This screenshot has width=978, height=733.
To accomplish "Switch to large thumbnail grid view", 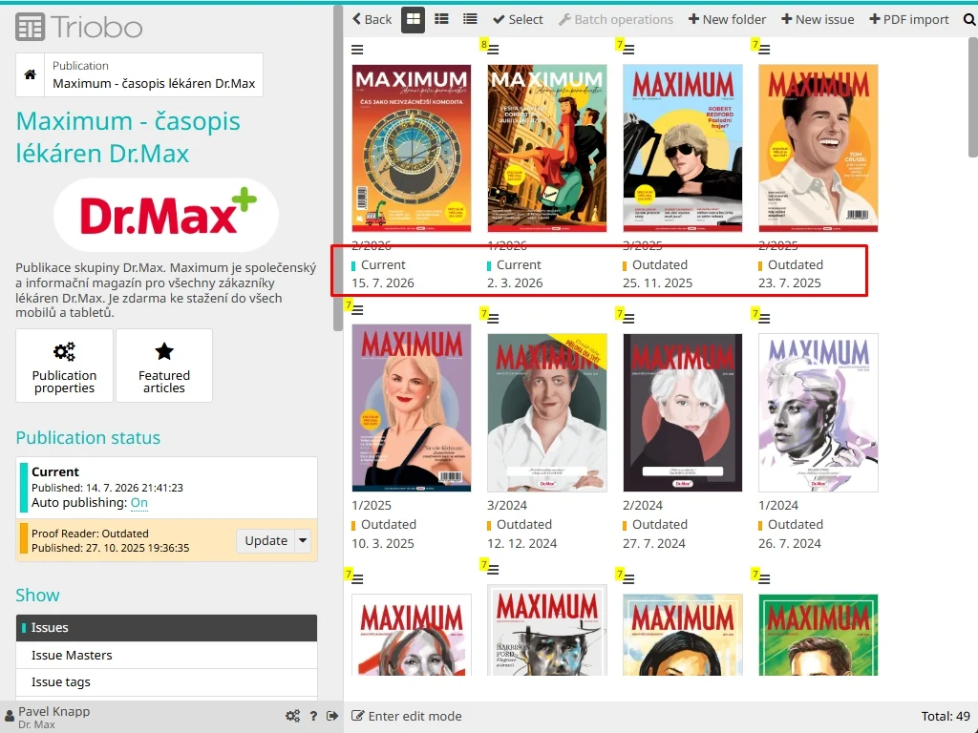I will point(413,19).
